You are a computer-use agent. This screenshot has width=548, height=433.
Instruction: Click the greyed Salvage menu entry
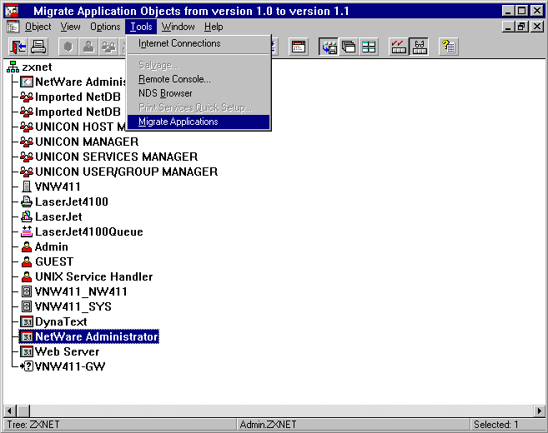coord(199,65)
